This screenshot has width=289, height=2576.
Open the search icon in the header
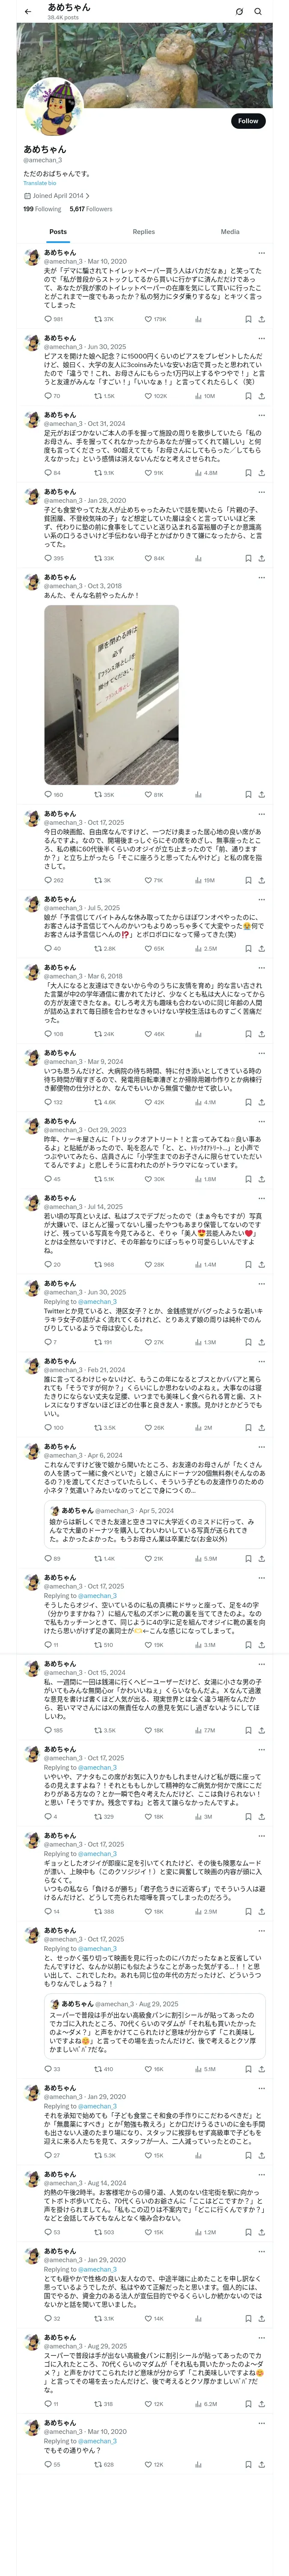pyautogui.click(x=257, y=11)
